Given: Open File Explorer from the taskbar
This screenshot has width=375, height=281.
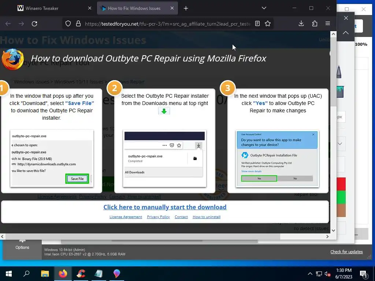Looking at the screenshot, I should click(45, 274).
